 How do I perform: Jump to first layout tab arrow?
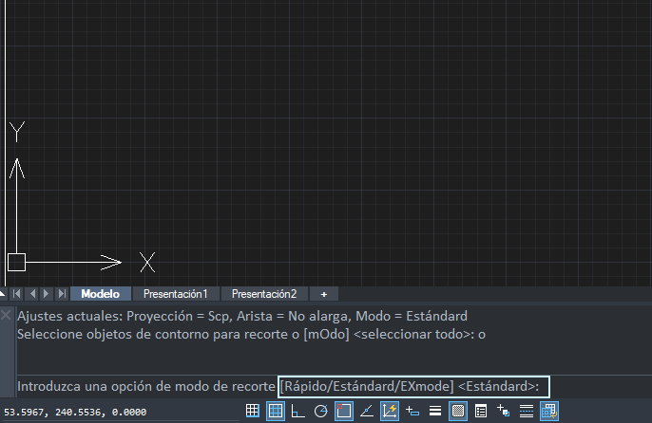pos(16,294)
